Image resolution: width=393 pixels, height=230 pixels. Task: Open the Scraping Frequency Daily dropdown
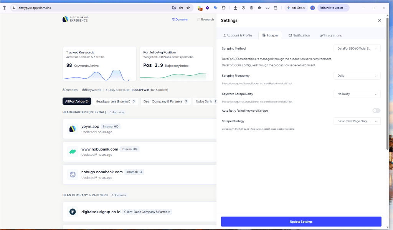pyautogui.click(x=357, y=76)
